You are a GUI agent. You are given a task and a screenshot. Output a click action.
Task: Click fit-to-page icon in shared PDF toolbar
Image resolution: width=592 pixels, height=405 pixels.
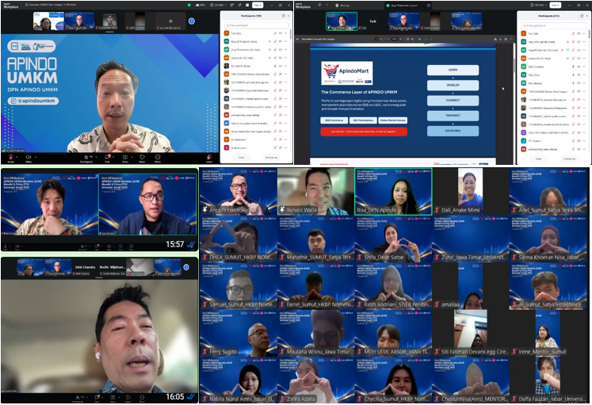pyautogui.click(x=408, y=39)
